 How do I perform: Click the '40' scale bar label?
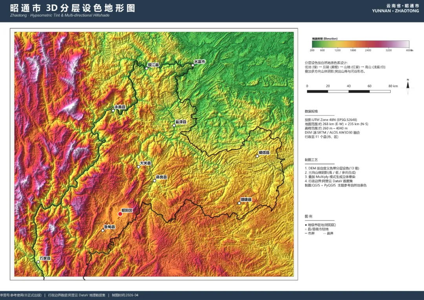(349, 86)
